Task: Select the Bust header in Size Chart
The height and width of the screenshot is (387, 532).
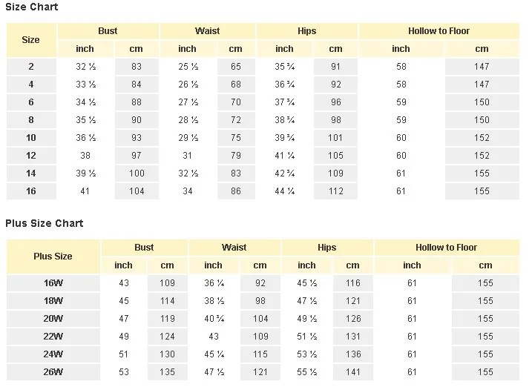Action: coord(108,31)
